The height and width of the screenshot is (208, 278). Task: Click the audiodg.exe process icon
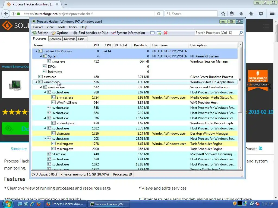pyautogui.click(x=53, y=123)
